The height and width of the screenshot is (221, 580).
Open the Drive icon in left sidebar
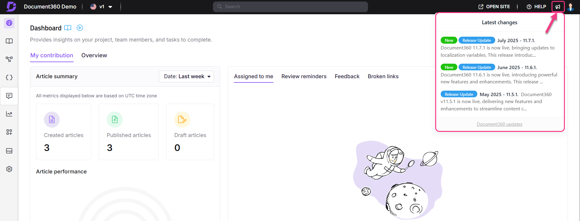point(9,151)
